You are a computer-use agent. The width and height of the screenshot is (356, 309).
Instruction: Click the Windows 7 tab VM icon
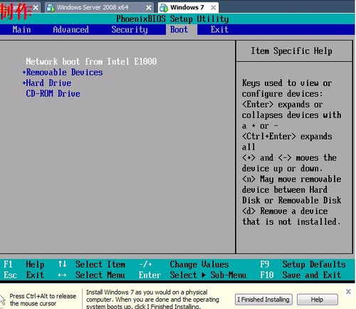click(164, 8)
